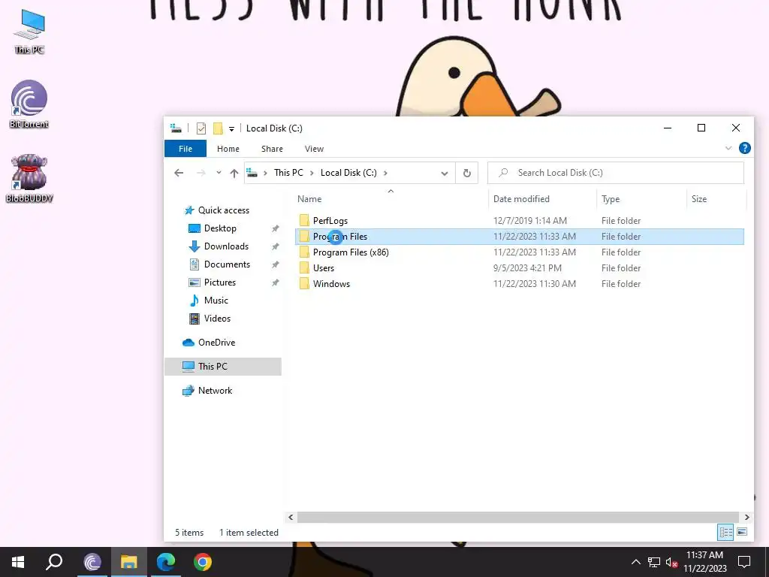The width and height of the screenshot is (769, 577).
Task: Launch the BitTorrent desktop shortcut
Action: pos(29,104)
